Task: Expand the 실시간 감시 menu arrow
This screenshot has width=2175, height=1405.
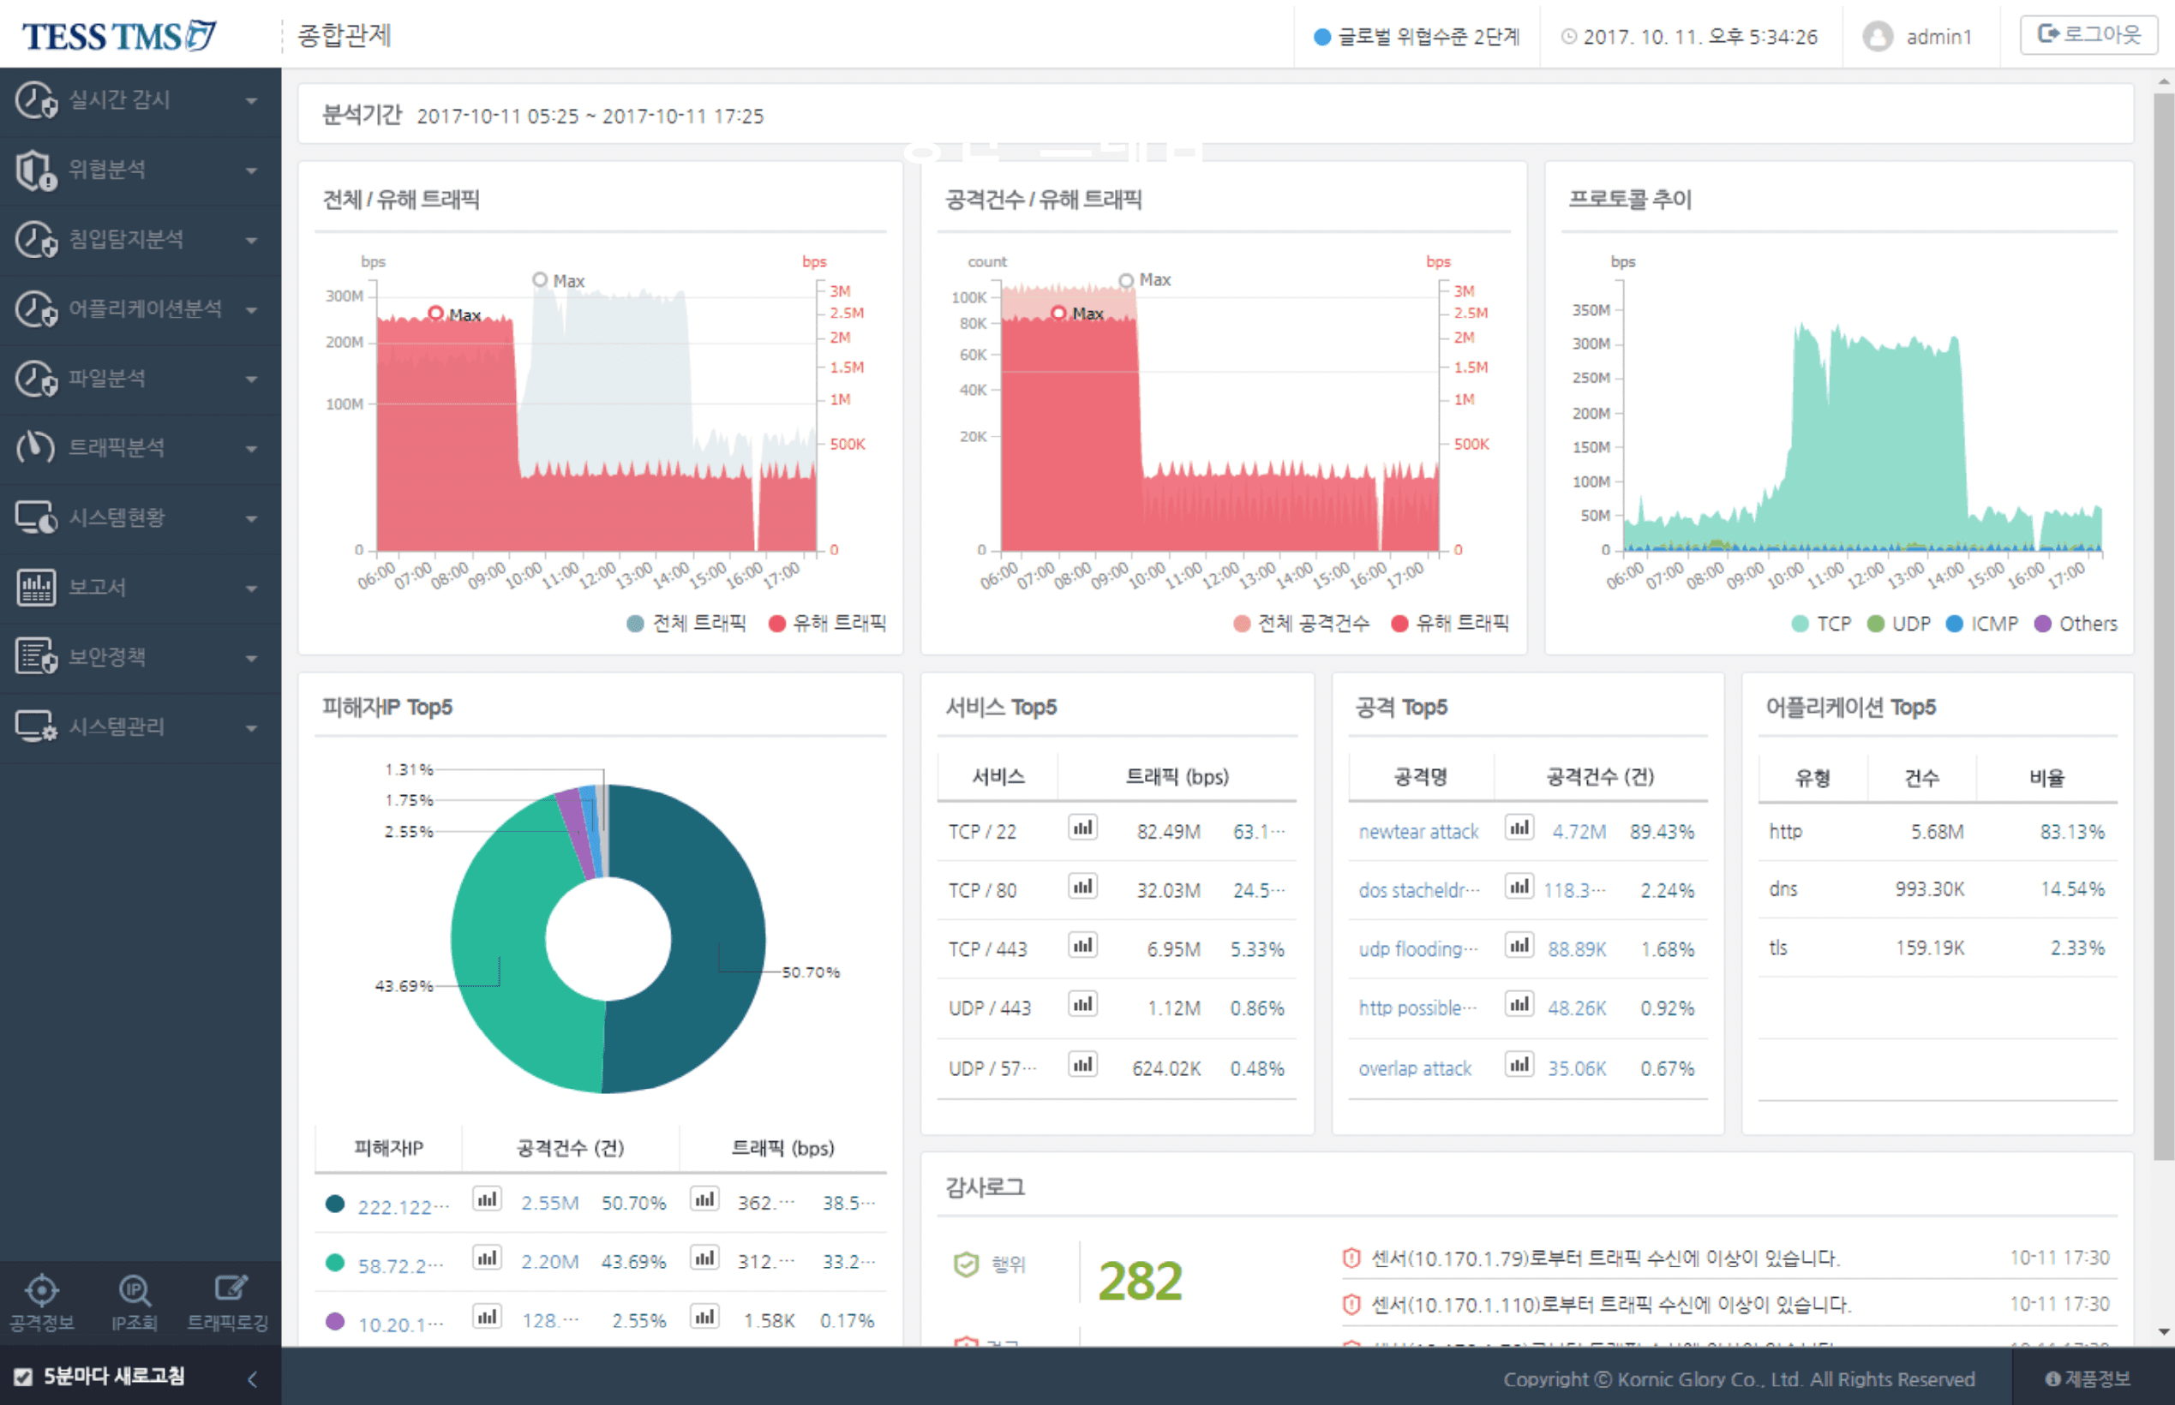Action: 251,101
